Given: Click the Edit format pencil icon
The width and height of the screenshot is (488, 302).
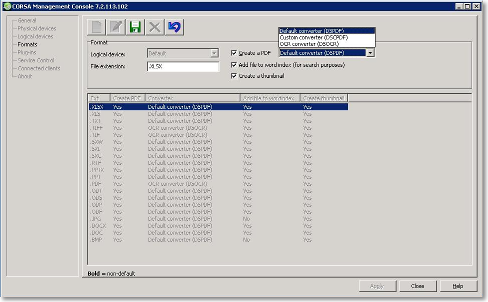Looking at the screenshot, I should [116, 27].
